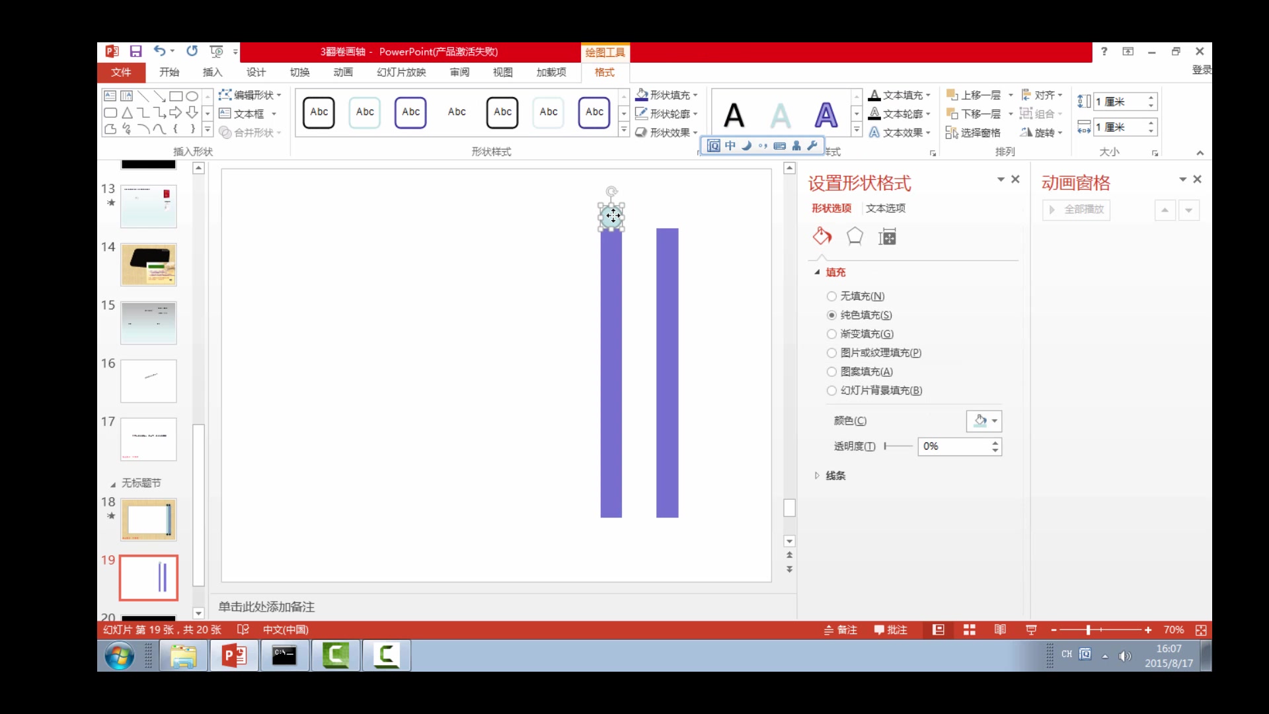
Task: Switch to Reading view in the status bar
Action: (1000, 630)
